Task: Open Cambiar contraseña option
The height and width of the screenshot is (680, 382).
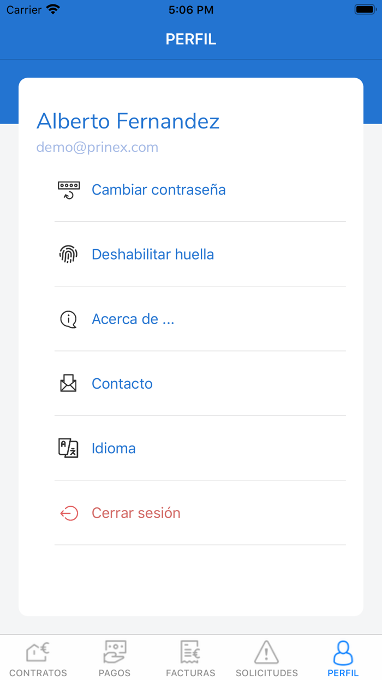Action: tap(158, 190)
